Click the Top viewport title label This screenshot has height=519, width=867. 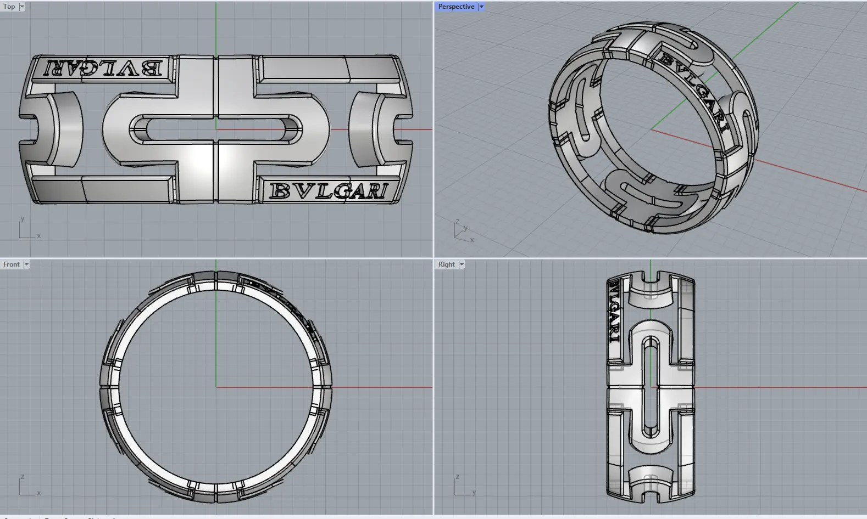9,7
